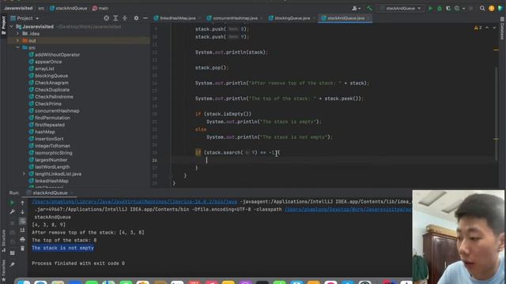Click the editor vertical scrollbar
The image size is (506, 284).
496,113
